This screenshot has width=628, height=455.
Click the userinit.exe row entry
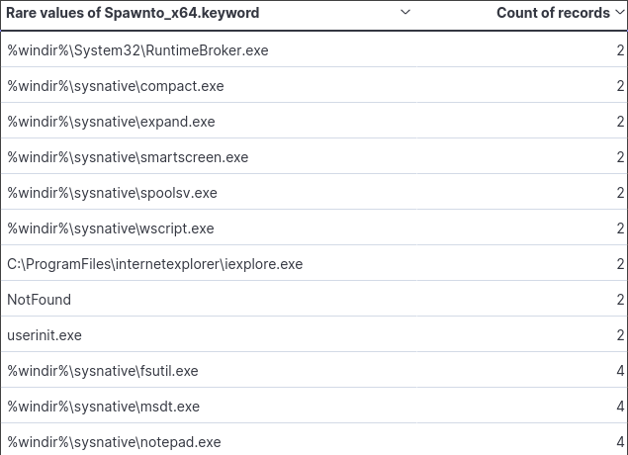click(x=45, y=335)
